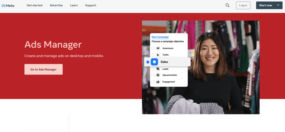Click the Awareness megaphone icon
285x132 pixels.
158,48
